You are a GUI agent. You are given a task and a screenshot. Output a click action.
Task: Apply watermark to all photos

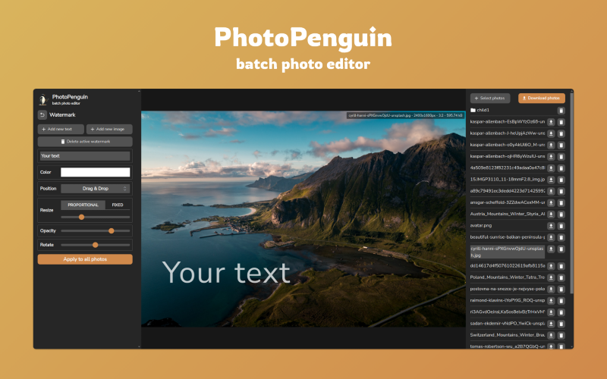tap(85, 259)
